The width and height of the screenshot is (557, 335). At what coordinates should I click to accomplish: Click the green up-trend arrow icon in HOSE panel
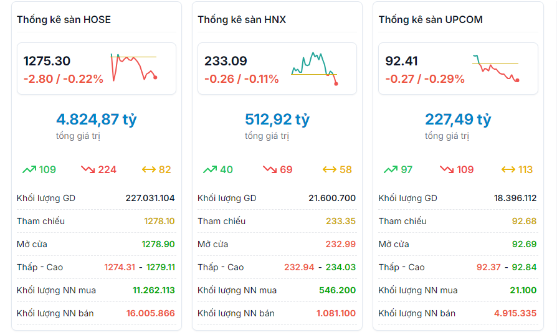click(29, 169)
